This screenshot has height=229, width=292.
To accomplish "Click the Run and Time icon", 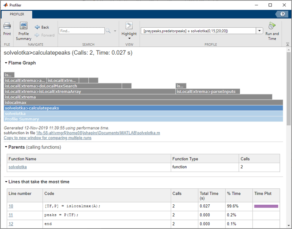I will point(272,26).
